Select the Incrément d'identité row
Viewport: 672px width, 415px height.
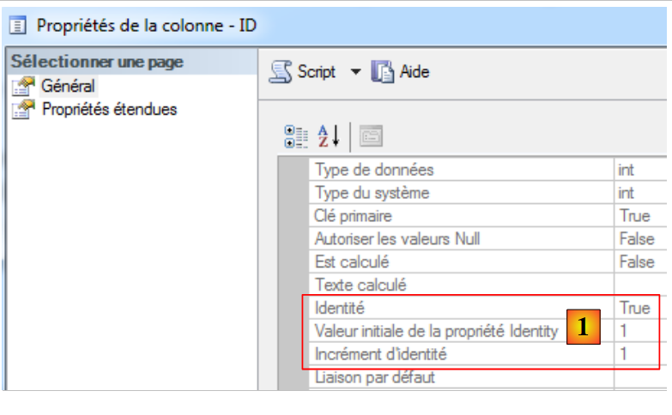tap(381, 353)
